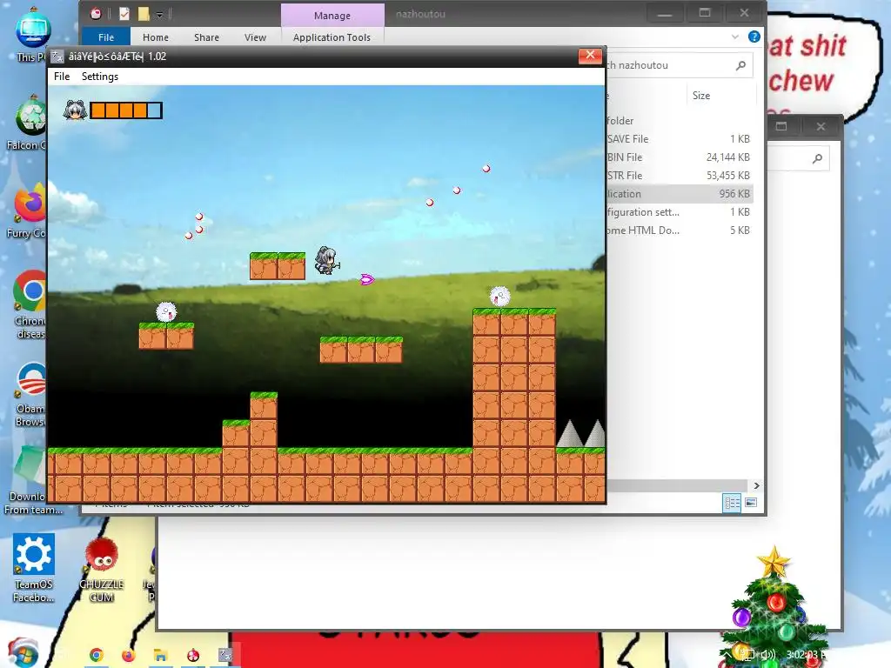This screenshot has width=891, height=668.
Task: Open the Falcon recycle-bin desktop icon
Action: point(30,124)
